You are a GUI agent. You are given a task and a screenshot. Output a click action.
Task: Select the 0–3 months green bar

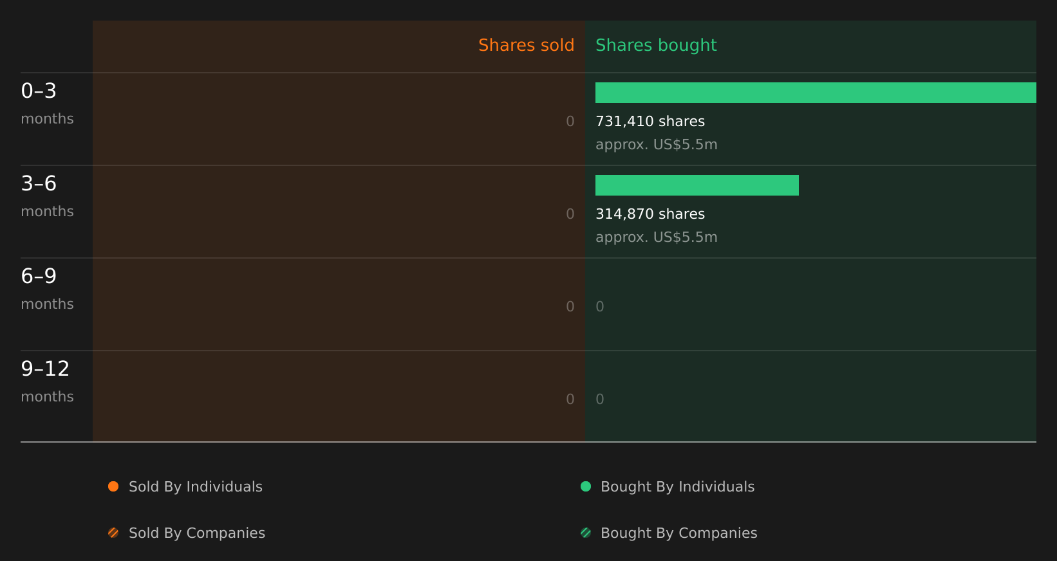816,93
